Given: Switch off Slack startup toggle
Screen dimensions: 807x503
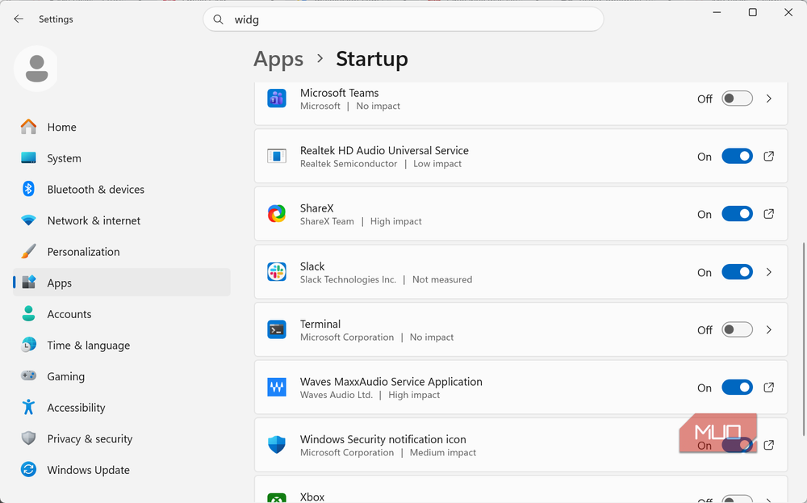Looking at the screenshot, I should (x=737, y=272).
